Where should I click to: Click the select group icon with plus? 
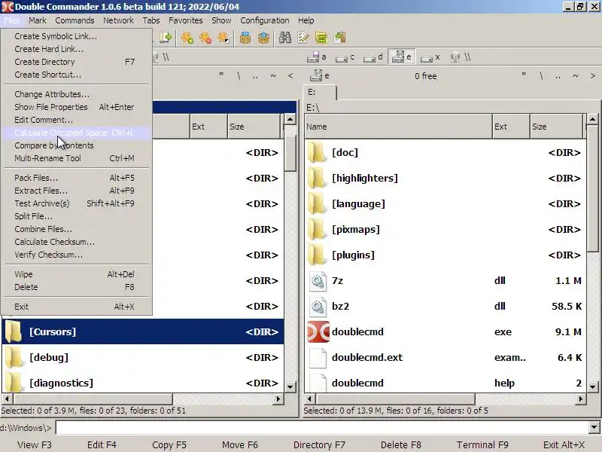tap(187, 38)
